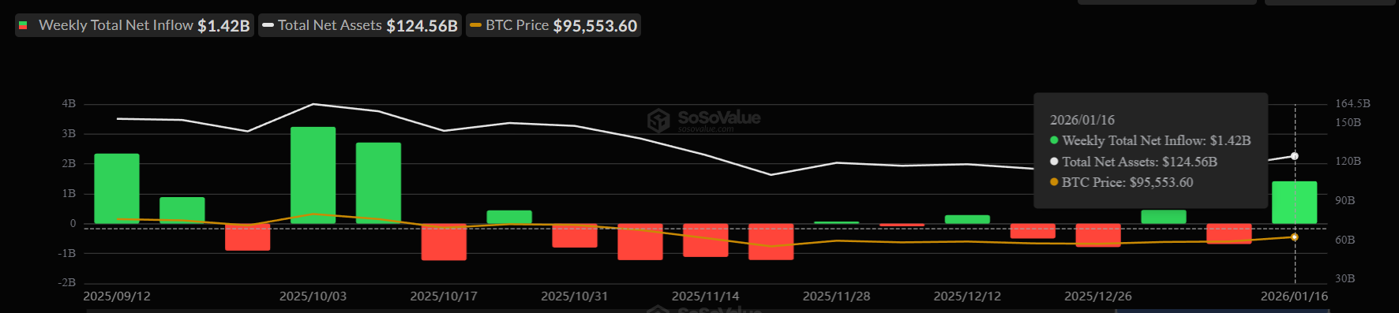
Task: Click the white Total Net Assets marker dot
Action: coord(1295,156)
